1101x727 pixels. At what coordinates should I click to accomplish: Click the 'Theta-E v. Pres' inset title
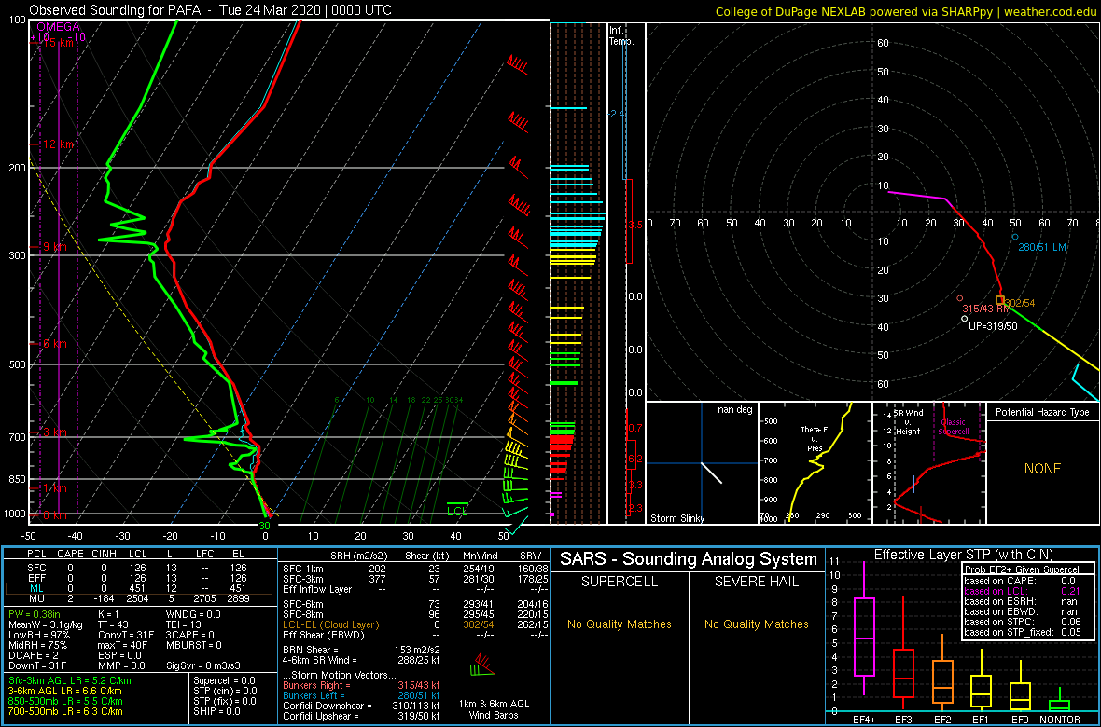815,438
